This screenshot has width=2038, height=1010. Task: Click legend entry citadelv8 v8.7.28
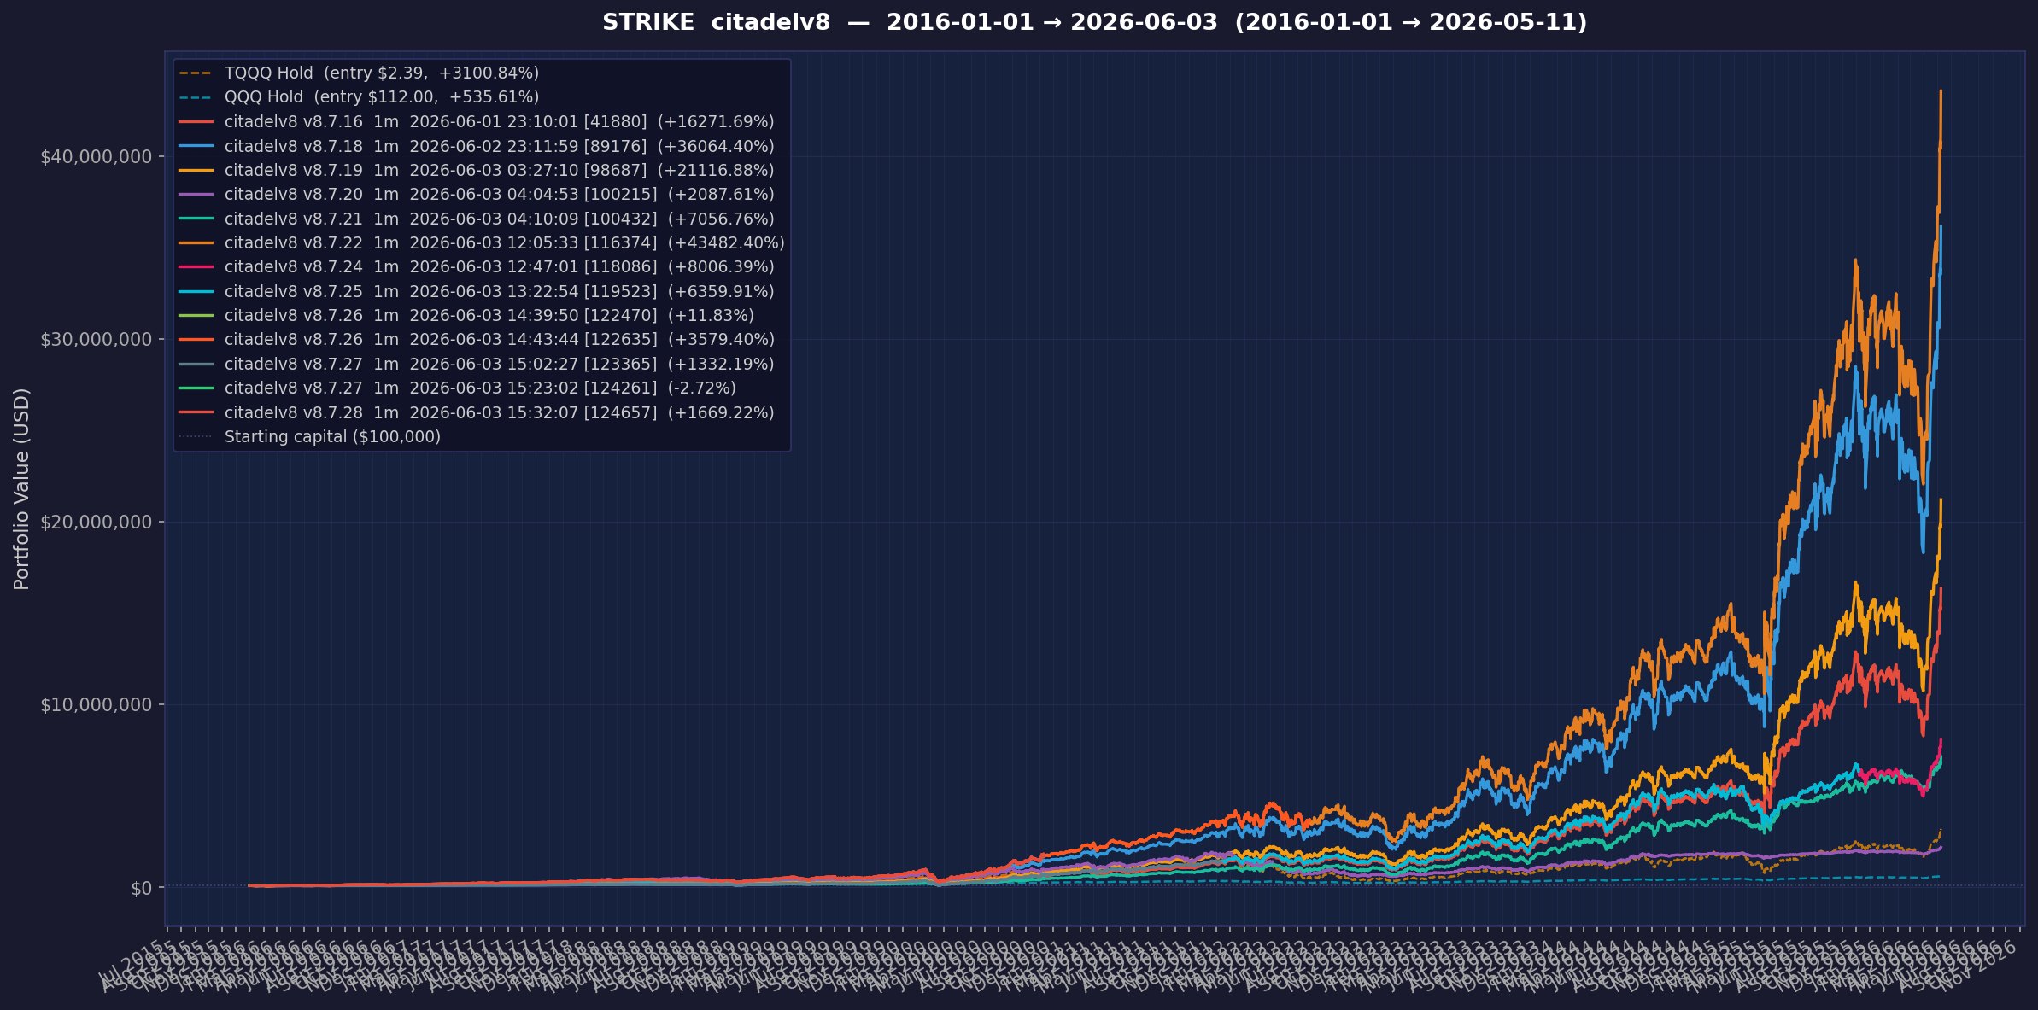pos(477,412)
